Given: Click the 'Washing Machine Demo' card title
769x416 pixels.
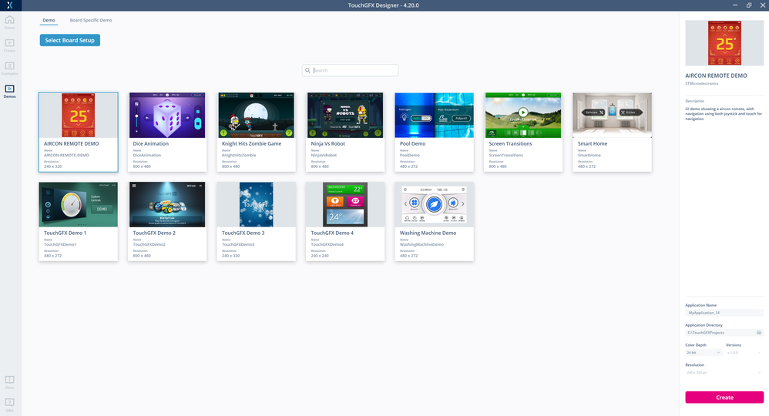Looking at the screenshot, I should (x=428, y=233).
